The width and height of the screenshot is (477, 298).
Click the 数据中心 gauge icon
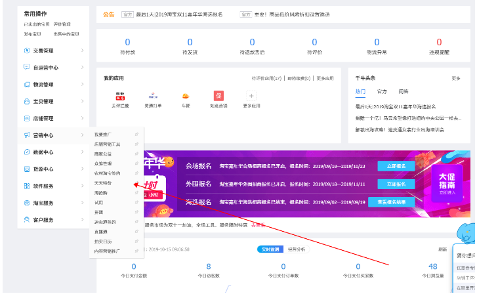[27, 152]
